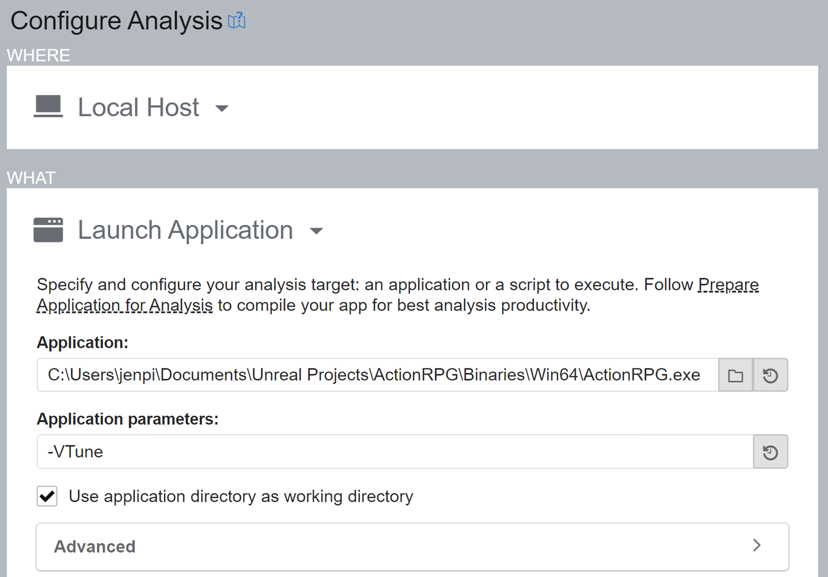The width and height of the screenshot is (828, 577).
Task: Toggle the working directory checkbox
Action: pos(47,496)
